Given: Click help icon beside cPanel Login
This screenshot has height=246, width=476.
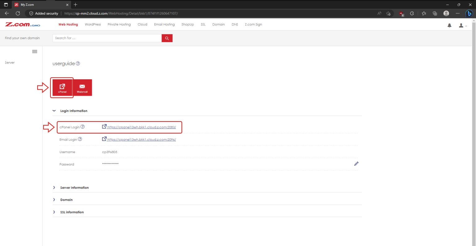Looking at the screenshot, I should click(x=83, y=127).
